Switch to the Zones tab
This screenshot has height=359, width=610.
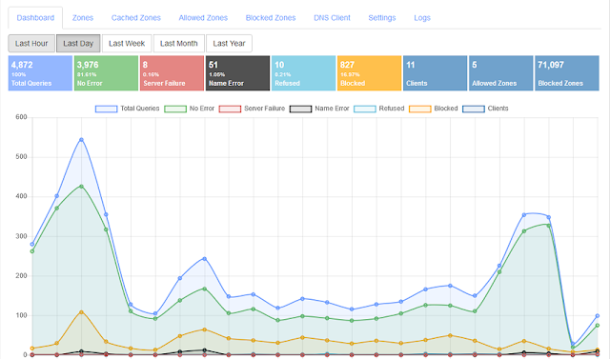83,18
